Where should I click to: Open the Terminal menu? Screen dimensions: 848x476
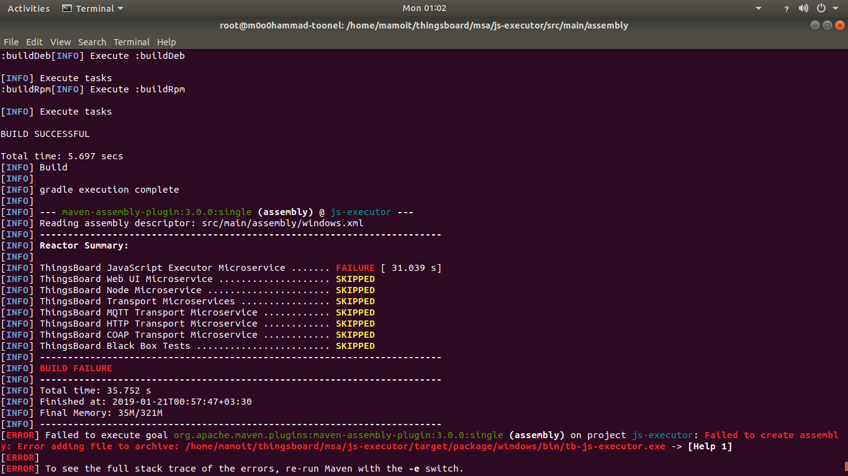tap(131, 42)
